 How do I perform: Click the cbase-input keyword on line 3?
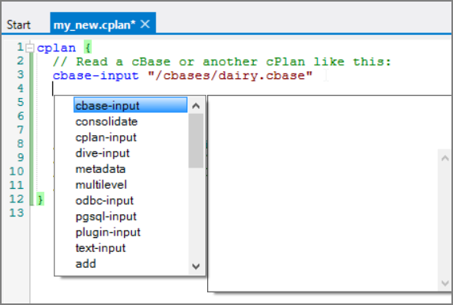point(96,76)
